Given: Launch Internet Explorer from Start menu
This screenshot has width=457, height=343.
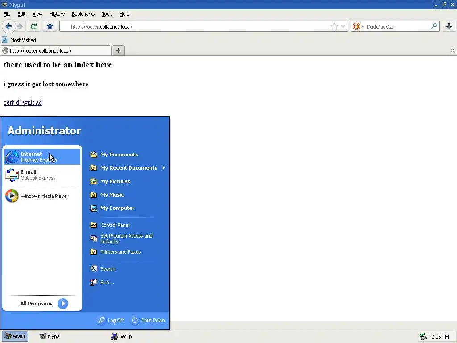Looking at the screenshot, I should tap(42, 157).
